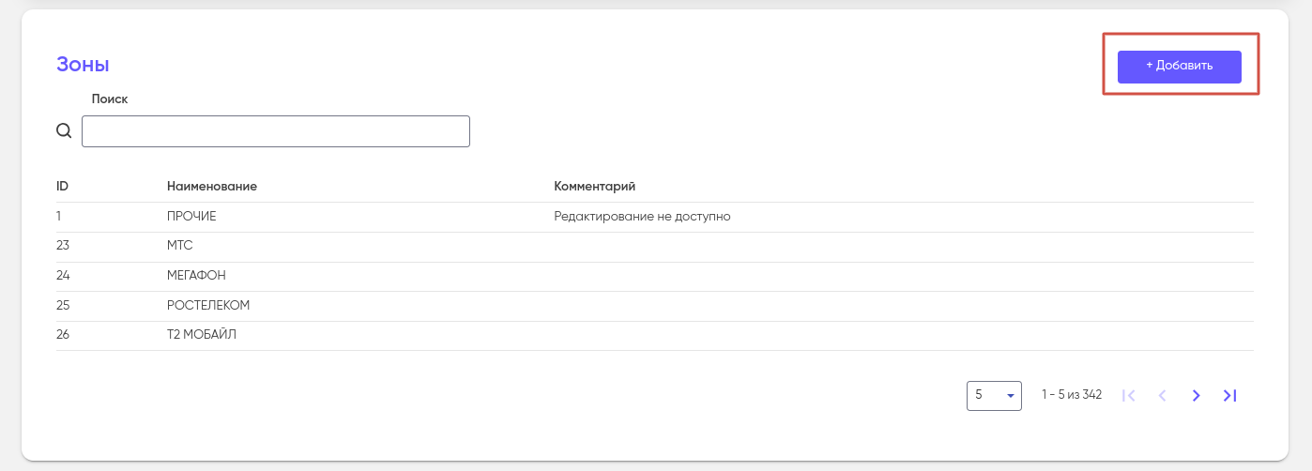The height and width of the screenshot is (471, 1312).
Task: Click the "1 - 5 из 342" pagination label
Action: point(1071,395)
